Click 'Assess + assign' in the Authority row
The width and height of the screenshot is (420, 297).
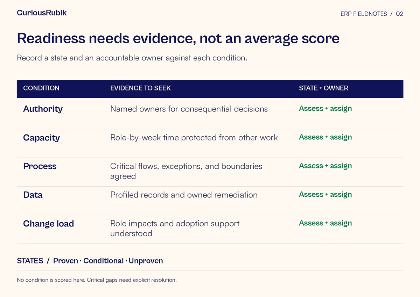point(325,109)
